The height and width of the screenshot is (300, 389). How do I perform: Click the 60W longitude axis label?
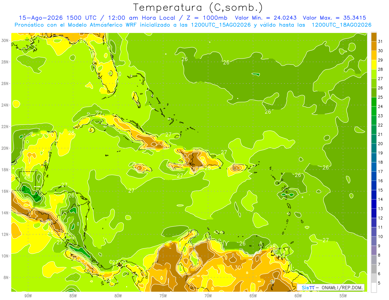pos(298,296)
